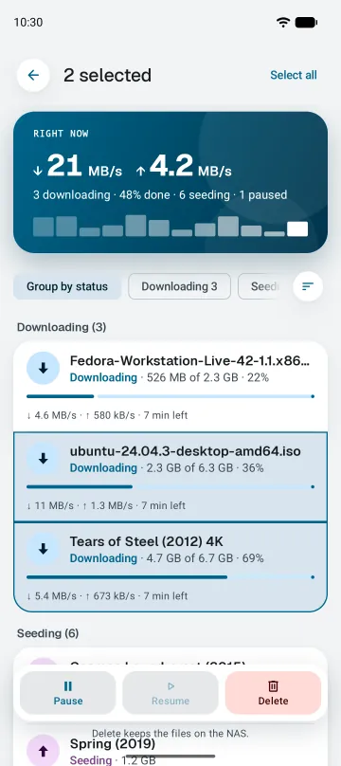Tap Fedora-Workstation-Live-42 torrent title
The width and height of the screenshot is (341, 766).
(189, 360)
